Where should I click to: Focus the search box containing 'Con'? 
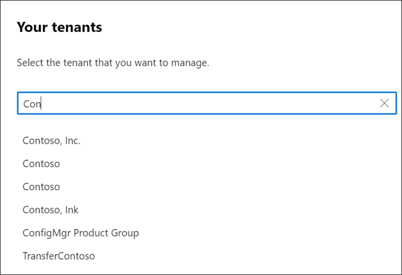200,103
